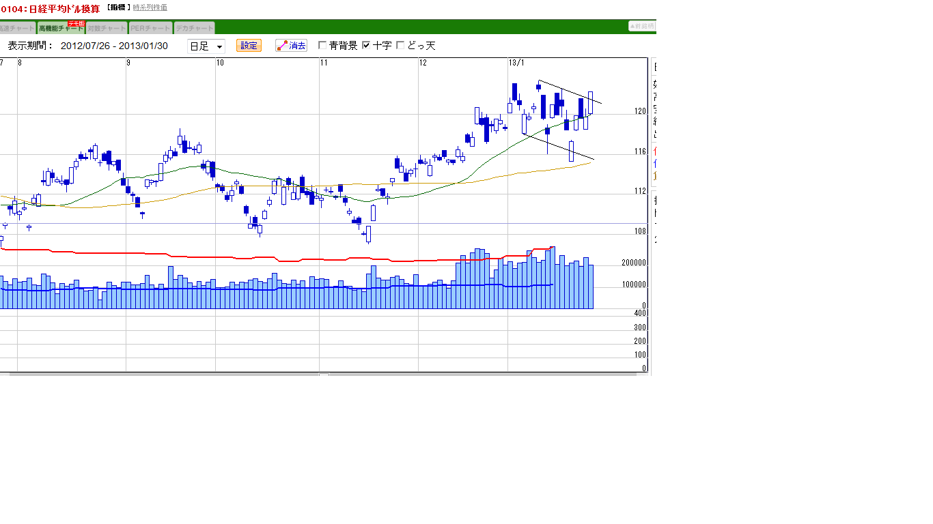Enable the 青背景 checkbox
The image size is (933, 524).
(x=322, y=46)
